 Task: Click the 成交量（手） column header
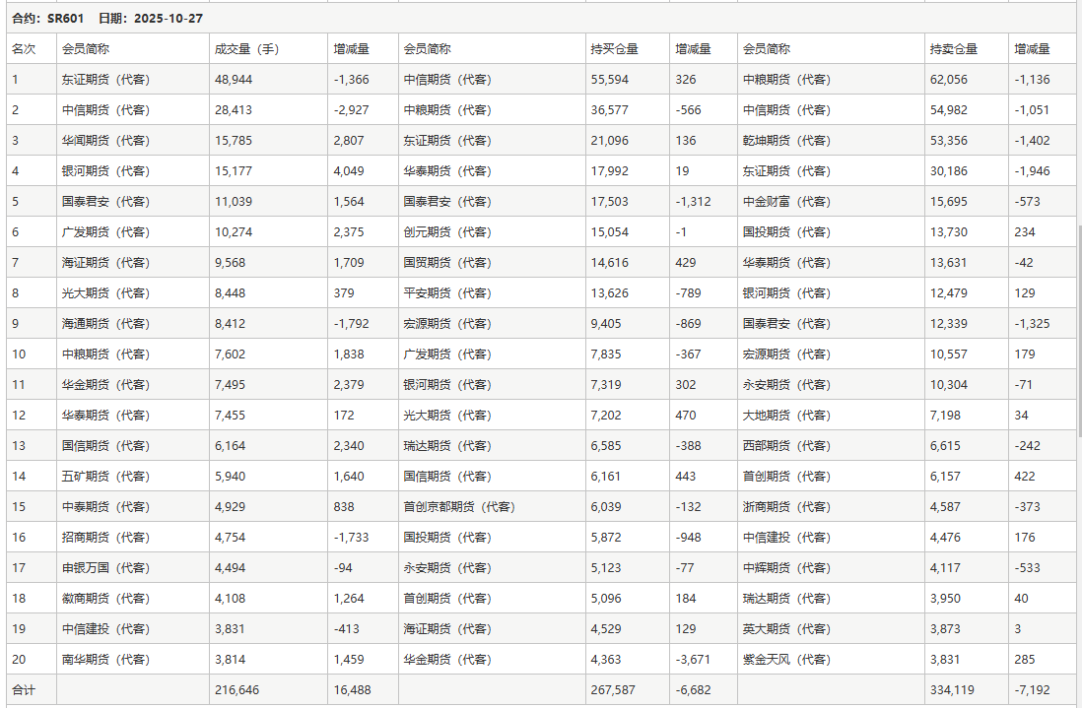246,49
